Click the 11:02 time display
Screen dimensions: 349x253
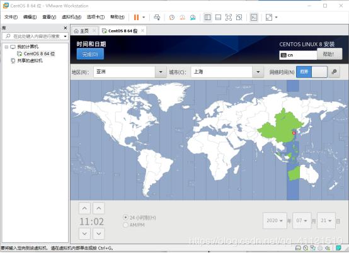click(92, 222)
